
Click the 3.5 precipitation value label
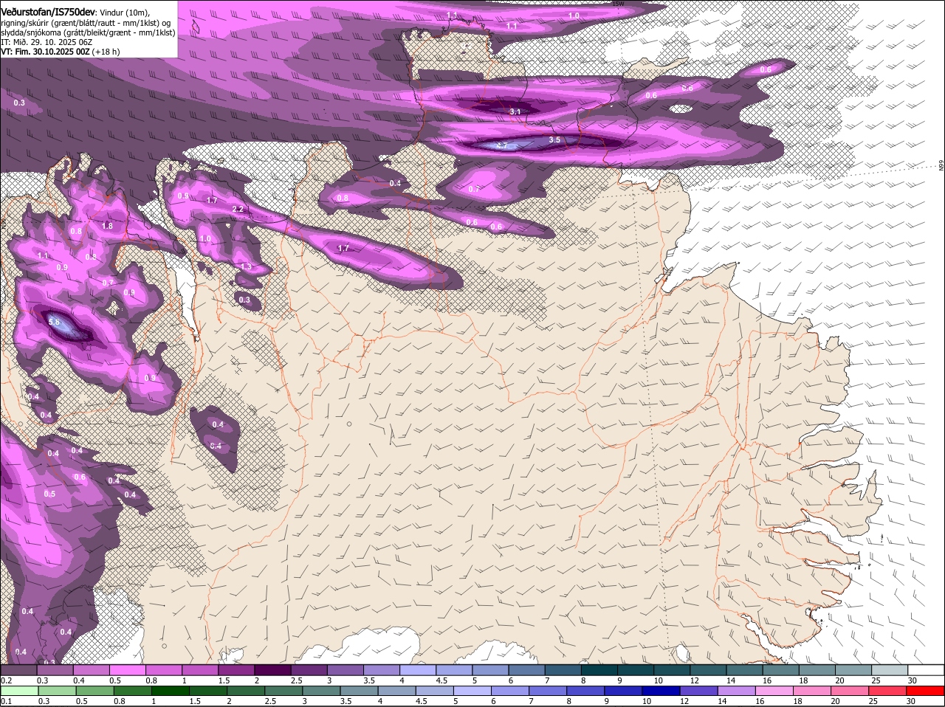(x=555, y=139)
